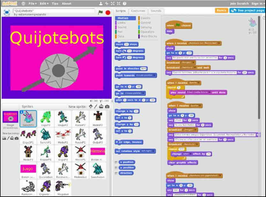The height and width of the screenshot is (197, 266).
Task: Choose new sprite from library icon
Action: [91, 106]
